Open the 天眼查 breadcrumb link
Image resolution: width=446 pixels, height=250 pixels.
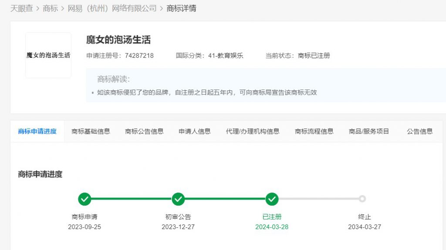(22, 9)
